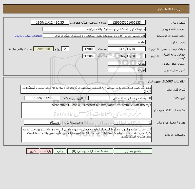Click the اطلاعات کالاهای مورد نیاز section heading

point(167,81)
